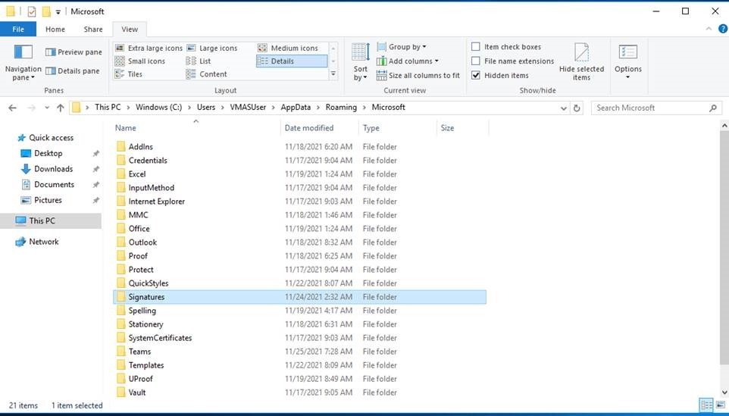Click the Windows (C:) breadcrumb

[158, 107]
